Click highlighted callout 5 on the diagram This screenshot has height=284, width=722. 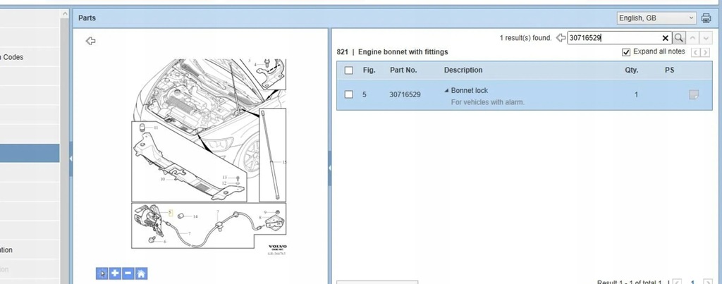(170, 213)
